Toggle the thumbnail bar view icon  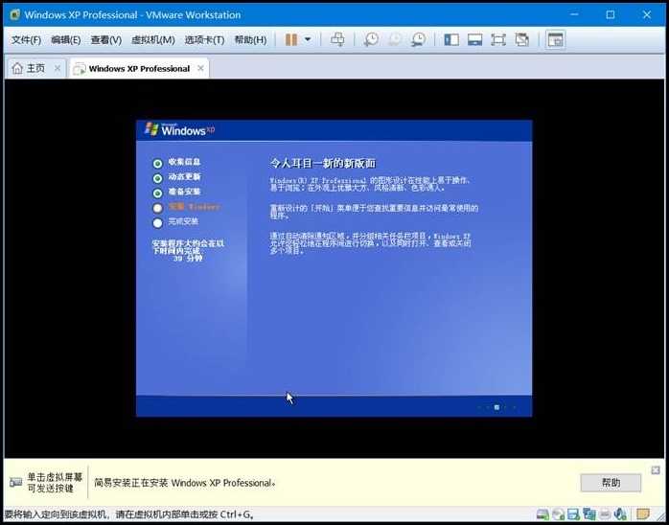[474, 40]
